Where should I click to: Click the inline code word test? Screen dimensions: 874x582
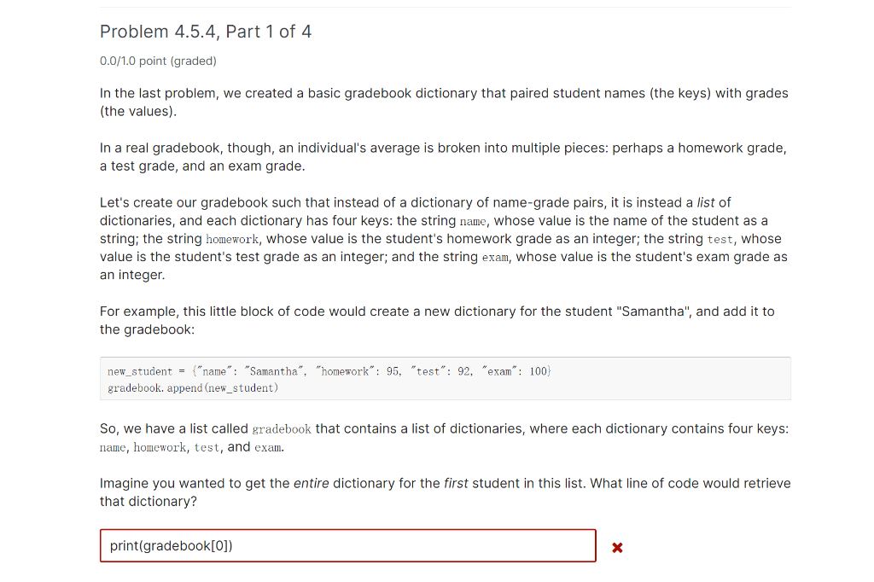(720, 238)
